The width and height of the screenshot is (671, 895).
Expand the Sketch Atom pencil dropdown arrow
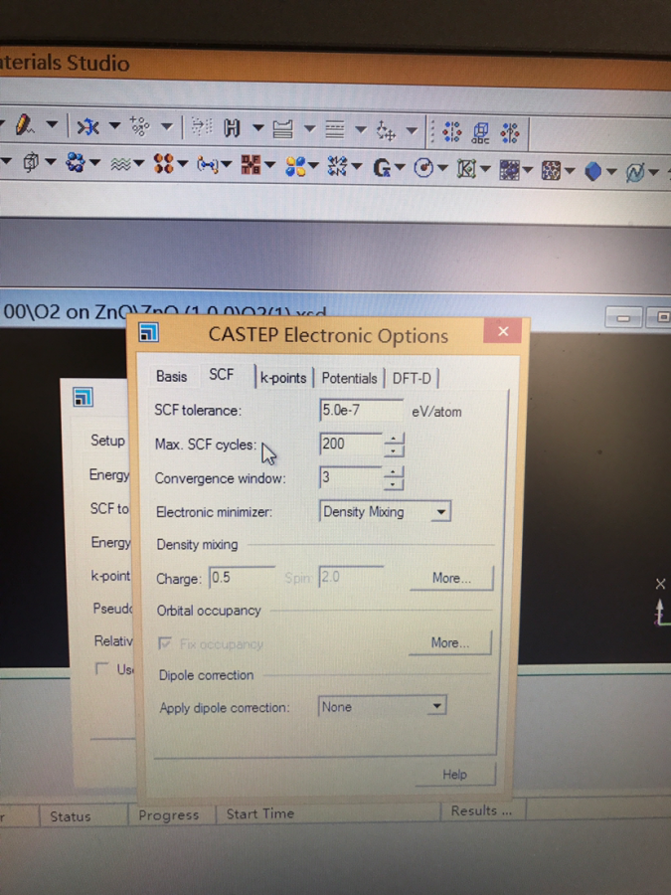pyautogui.click(x=52, y=124)
